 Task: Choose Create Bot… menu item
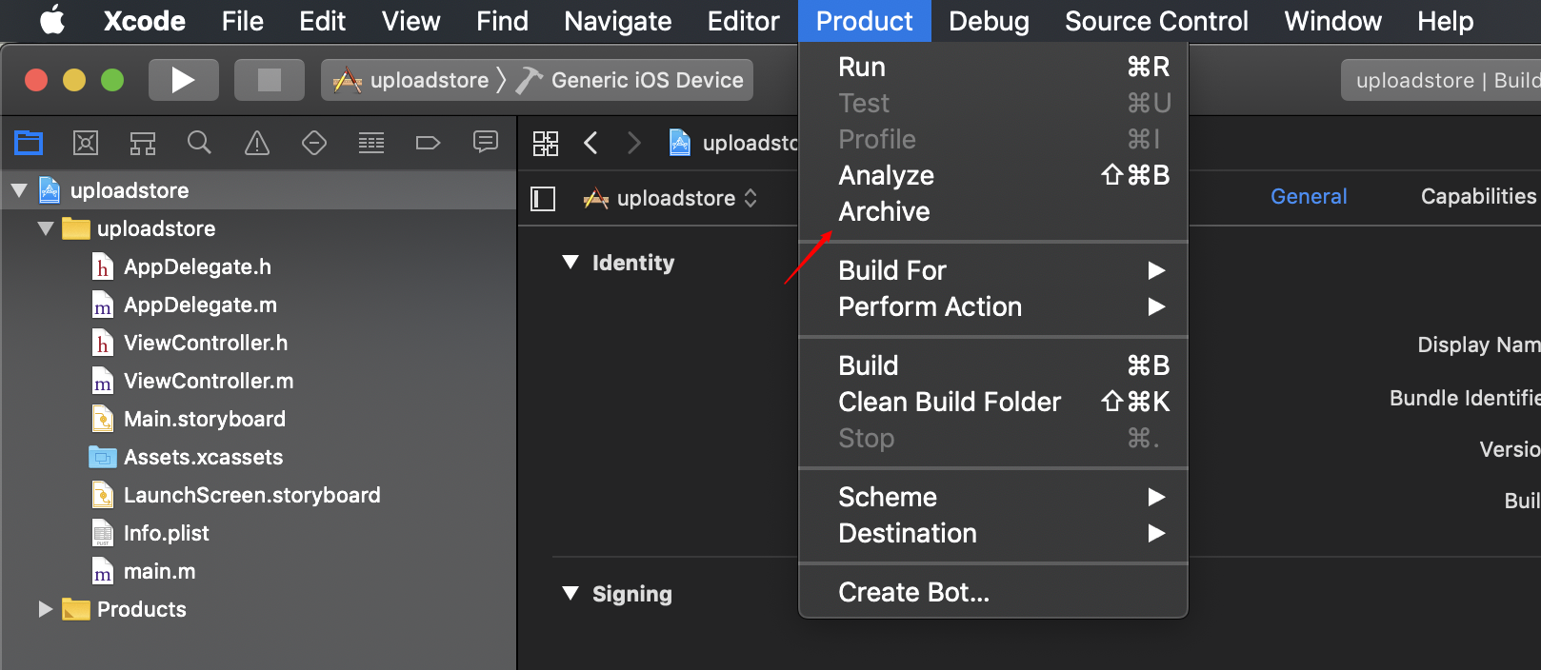[993, 592]
